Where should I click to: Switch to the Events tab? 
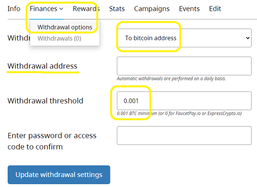[189, 9]
